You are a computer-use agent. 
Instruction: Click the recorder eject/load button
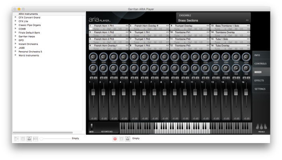click(x=128, y=139)
